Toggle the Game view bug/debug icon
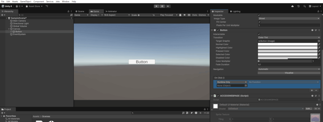This screenshot has width=323, height=122. click(x=180, y=15)
